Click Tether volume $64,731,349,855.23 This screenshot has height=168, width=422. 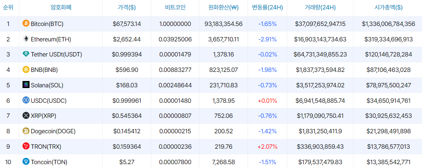[x=320, y=54]
